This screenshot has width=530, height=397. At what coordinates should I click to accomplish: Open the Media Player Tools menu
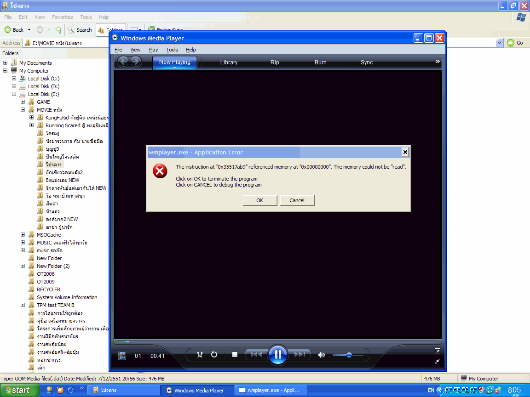coord(172,50)
